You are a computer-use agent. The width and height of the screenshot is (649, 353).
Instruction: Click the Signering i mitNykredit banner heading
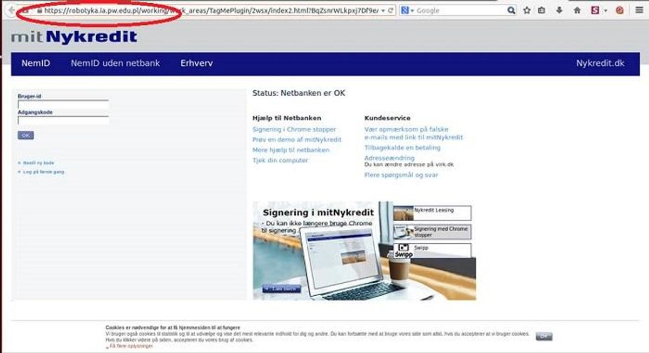point(318,212)
